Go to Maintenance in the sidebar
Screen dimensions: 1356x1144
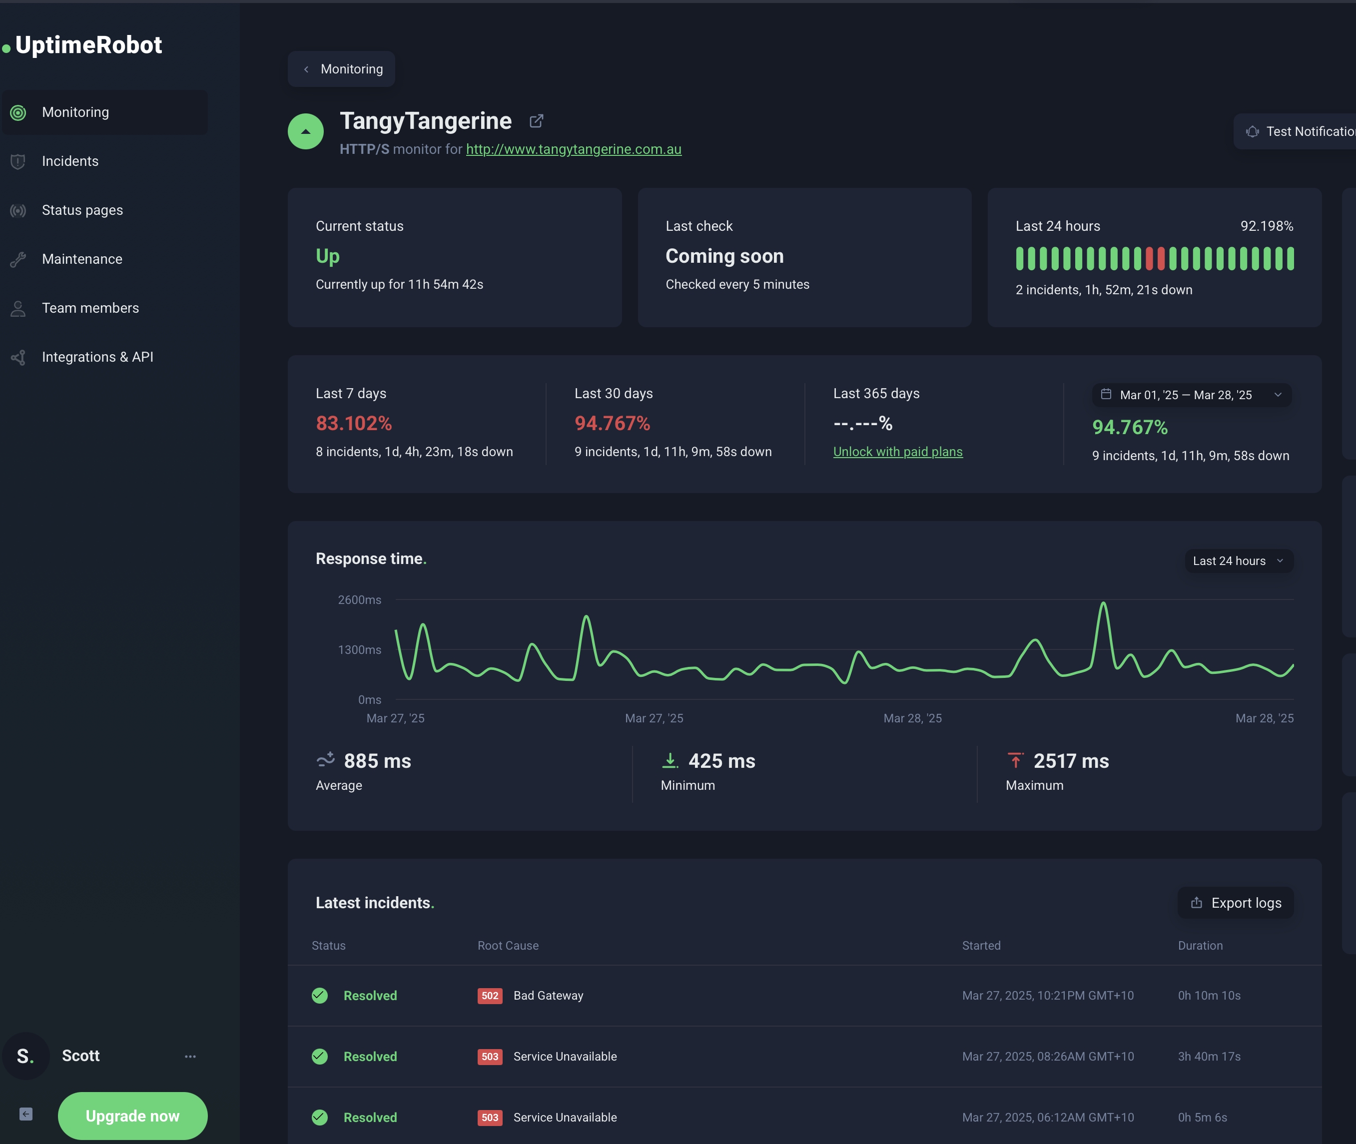[x=105, y=259]
